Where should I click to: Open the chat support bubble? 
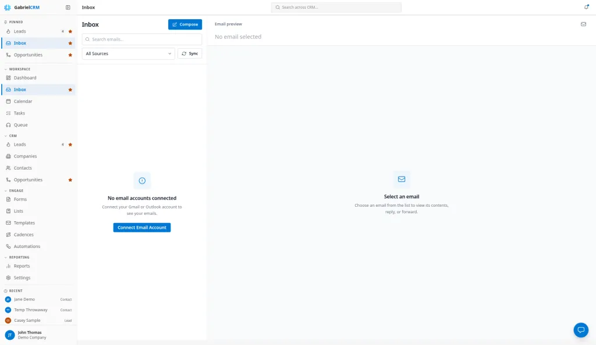[x=581, y=330]
